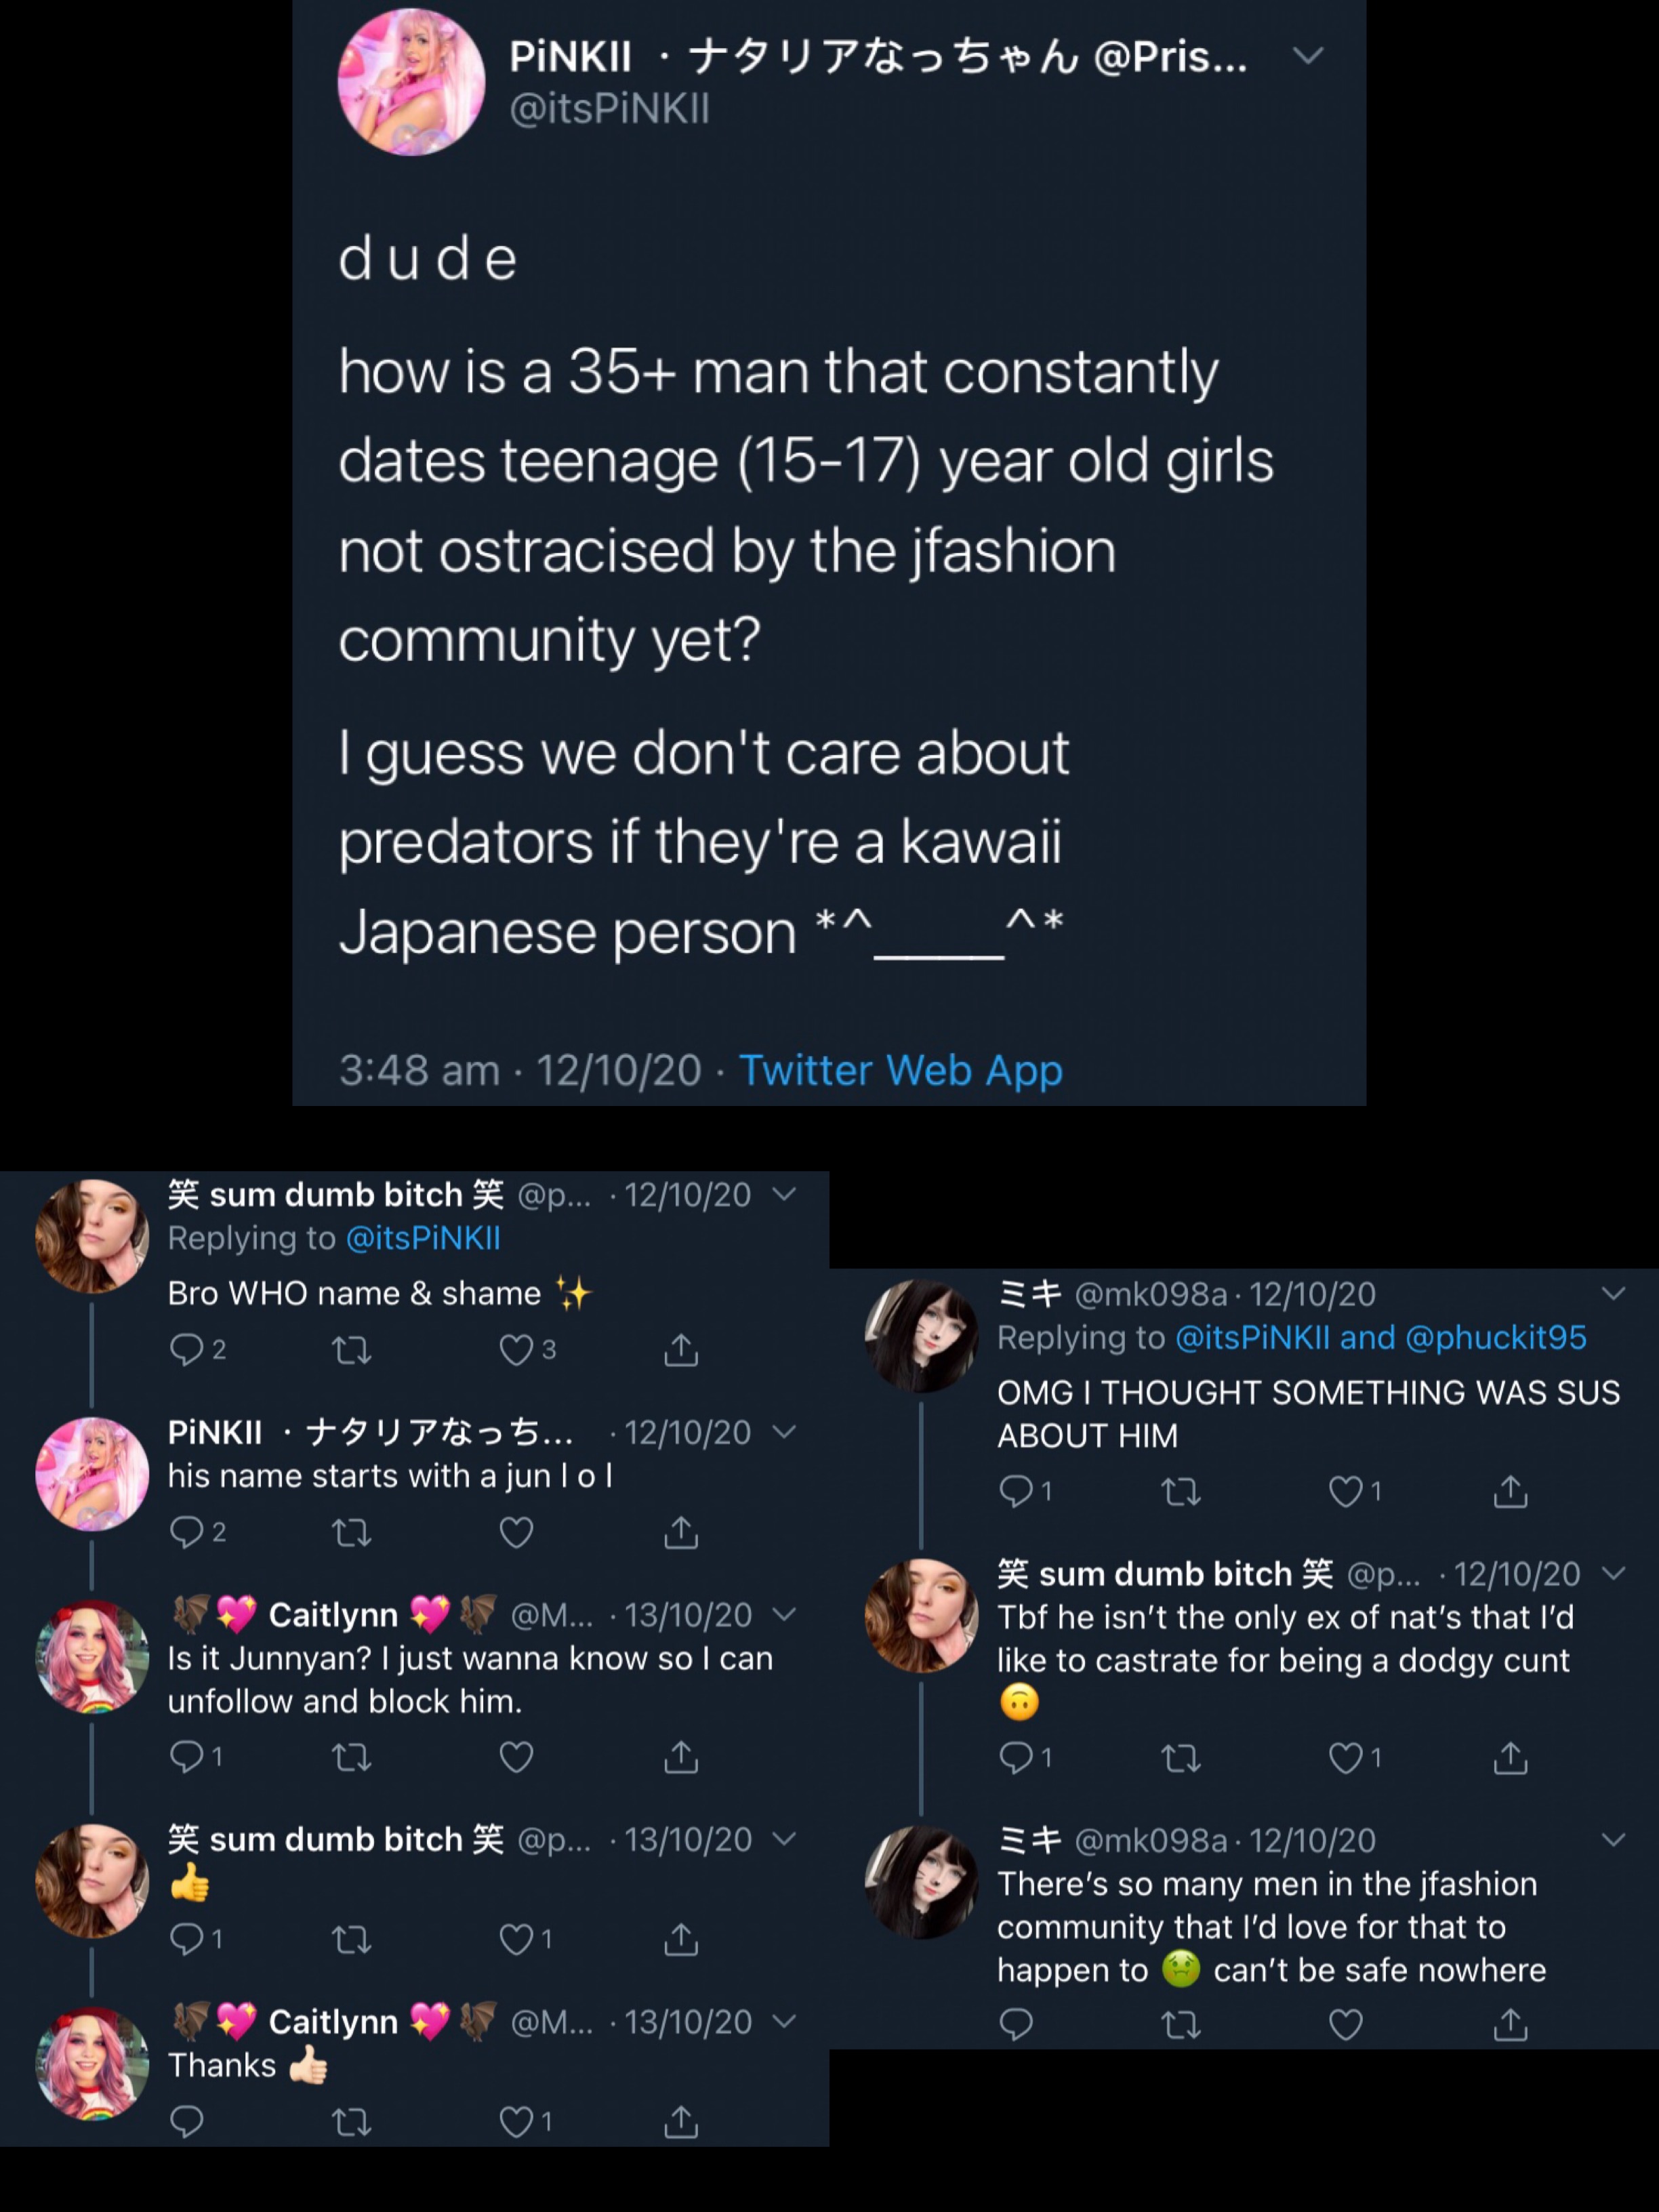Like the "Bro WHO name & shame" reply
The width and height of the screenshot is (1659, 2212).
[x=516, y=1350]
